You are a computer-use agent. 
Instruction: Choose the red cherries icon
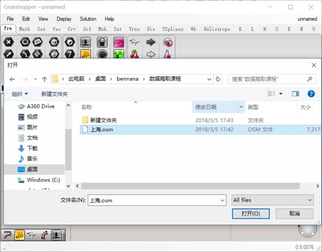click(134, 54)
